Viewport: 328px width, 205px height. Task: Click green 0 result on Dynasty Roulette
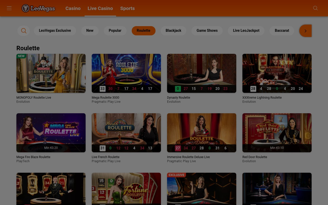[x=178, y=89]
